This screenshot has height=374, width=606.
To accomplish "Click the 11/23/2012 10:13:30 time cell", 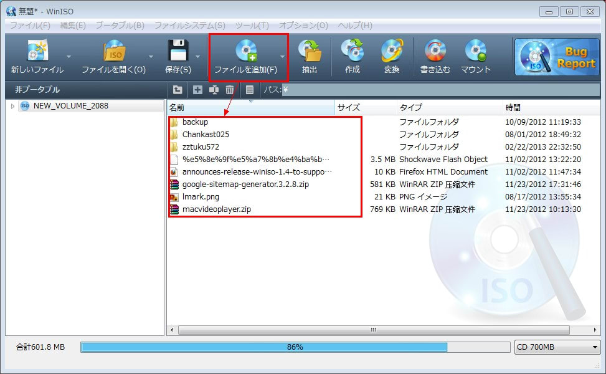I will pos(543,209).
